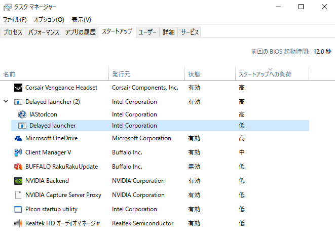The height and width of the screenshot is (237, 335).
Task: Click the PIcon startup utility icon
Action: pyautogui.click(x=18, y=209)
